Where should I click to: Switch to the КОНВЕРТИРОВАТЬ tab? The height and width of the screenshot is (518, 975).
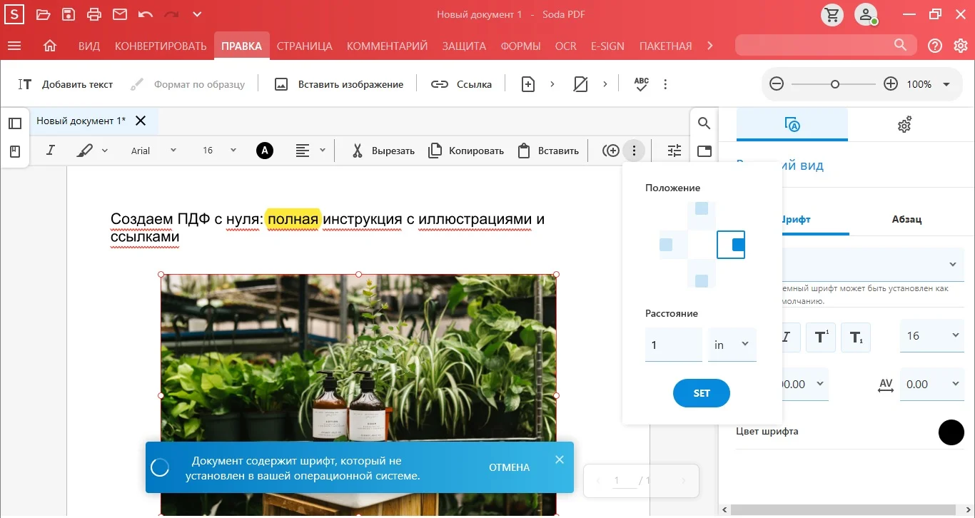(161, 46)
